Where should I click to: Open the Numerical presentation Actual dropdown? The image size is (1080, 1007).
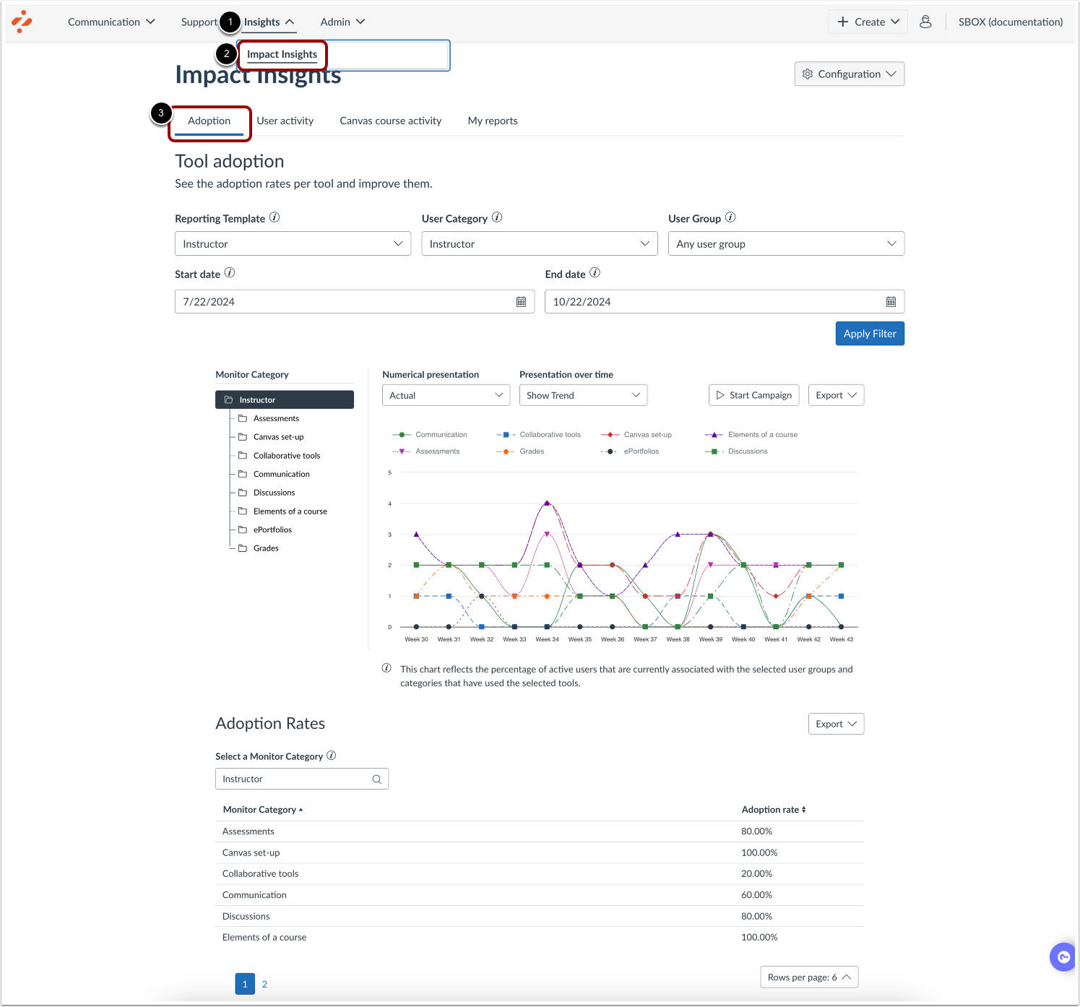[x=445, y=394]
